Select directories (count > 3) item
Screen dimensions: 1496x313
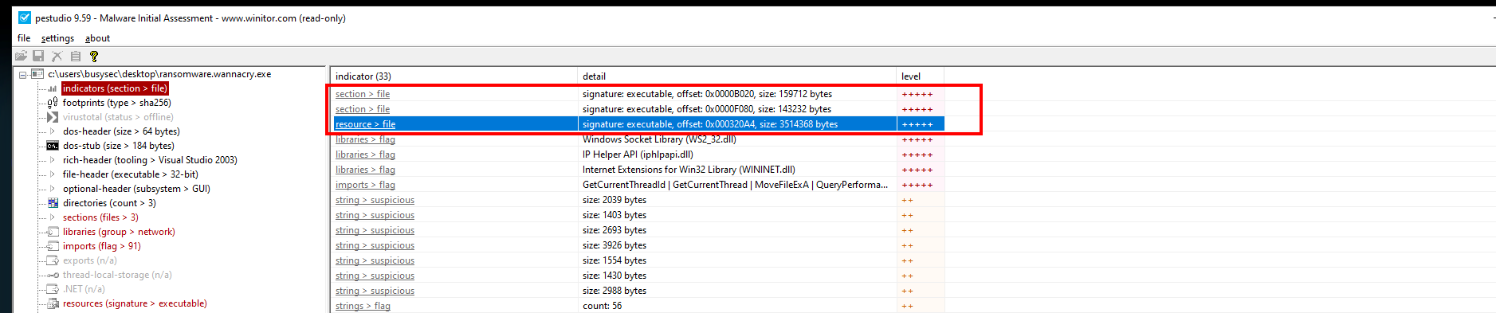click(109, 203)
